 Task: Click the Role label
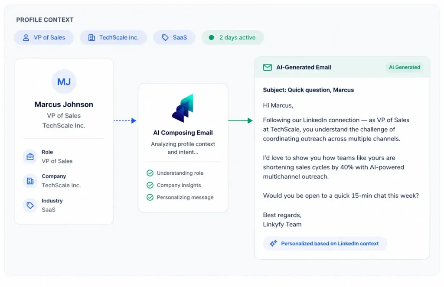pyautogui.click(x=47, y=152)
